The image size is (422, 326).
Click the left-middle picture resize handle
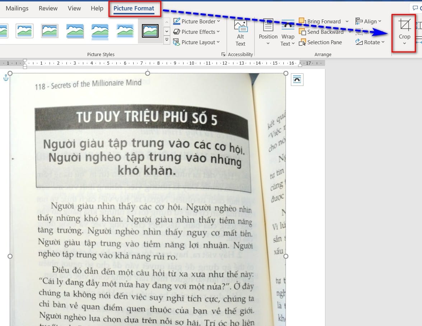click(x=10, y=256)
